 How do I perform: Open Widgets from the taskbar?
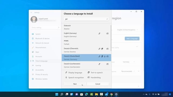point(72,94)
